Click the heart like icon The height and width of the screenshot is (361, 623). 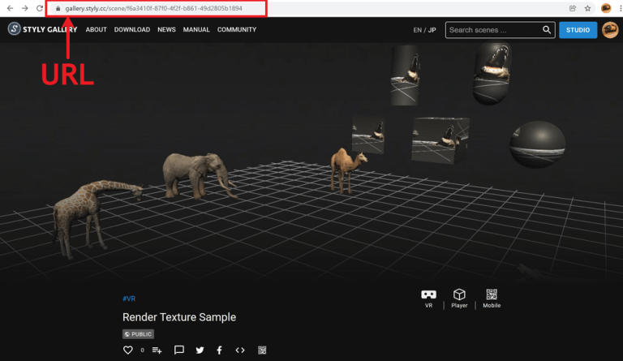pyautogui.click(x=127, y=350)
